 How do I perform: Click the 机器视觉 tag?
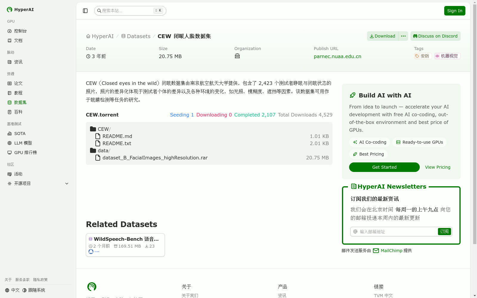pyautogui.click(x=447, y=56)
